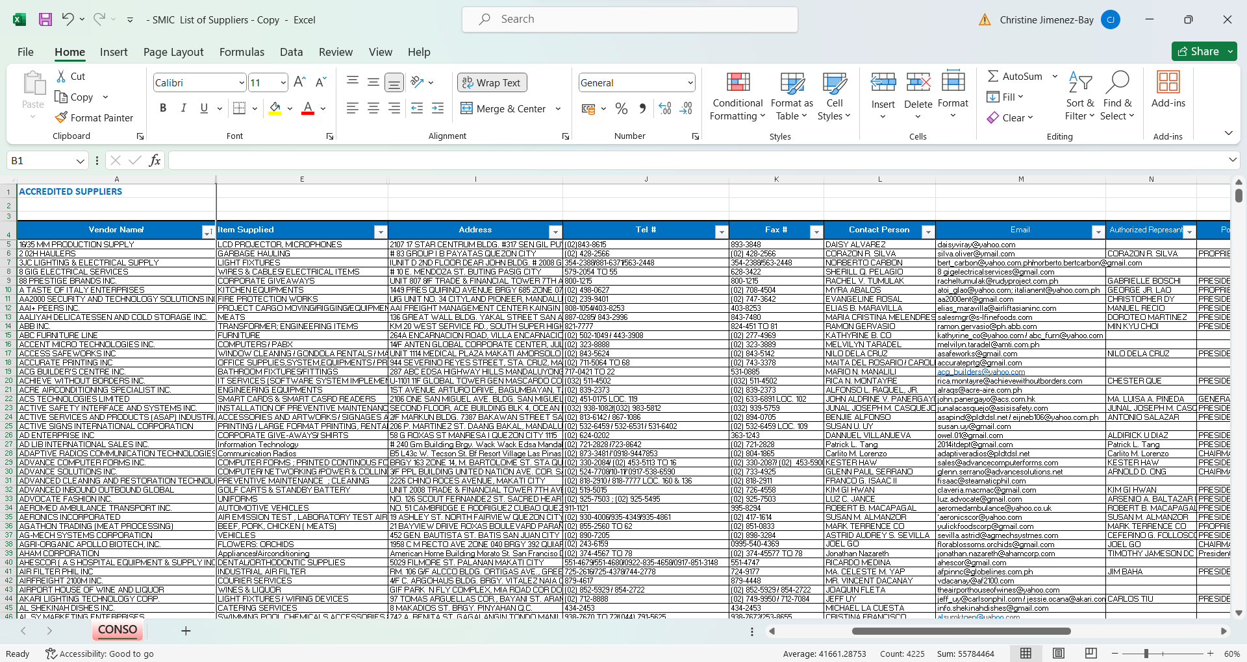
Task: Undo the last action
Action: (x=68, y=19)
